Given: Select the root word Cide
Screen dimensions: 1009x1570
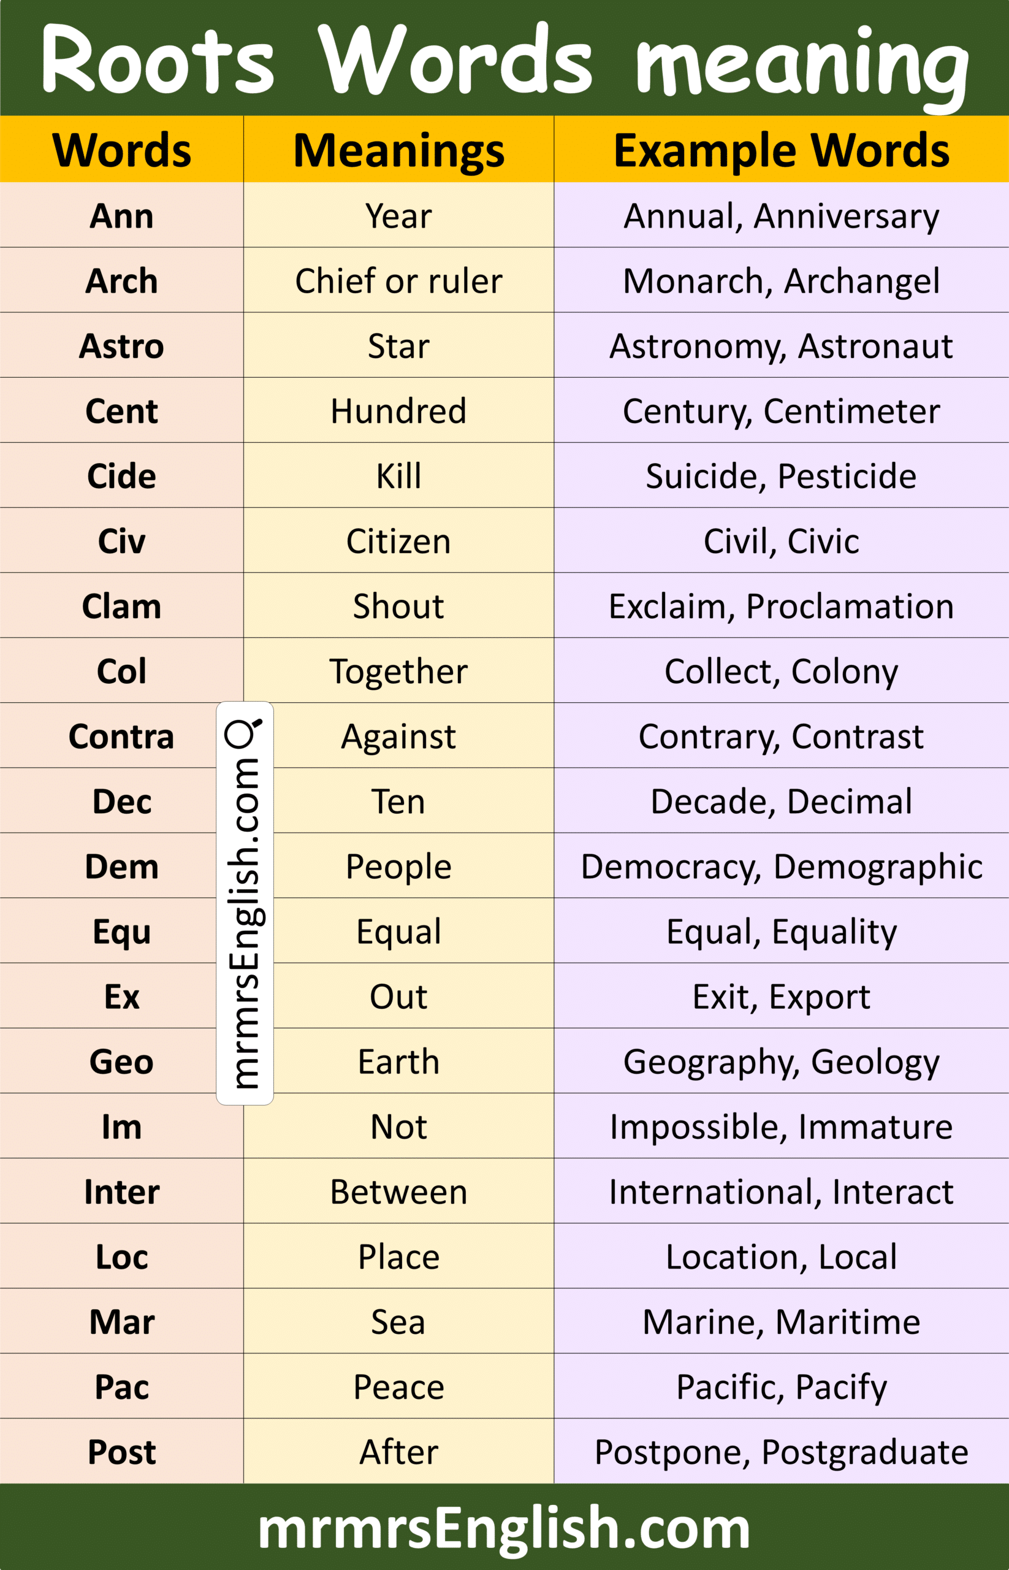Looking at the screenshot, I should [x=122, y=476].
